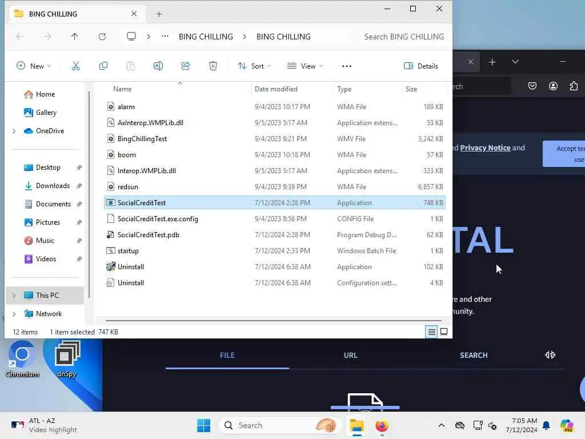Select the startup batch file
The width and height of the screenshot is (585, 439).
click(x=275, y=251)
